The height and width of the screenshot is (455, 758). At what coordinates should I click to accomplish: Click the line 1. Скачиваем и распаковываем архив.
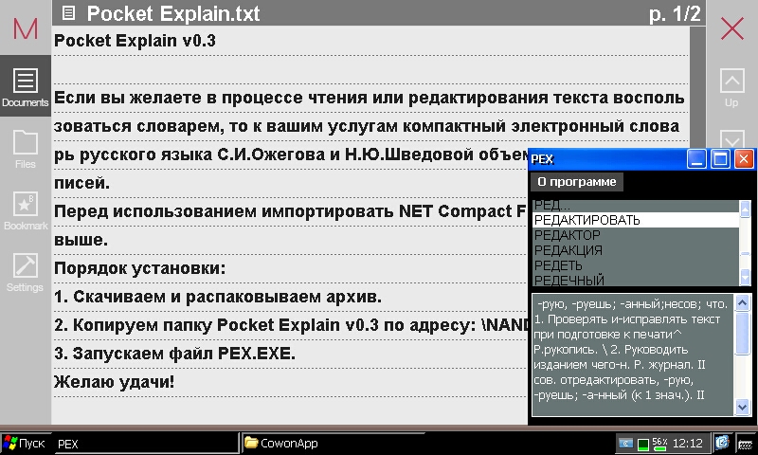pos(218,297)
